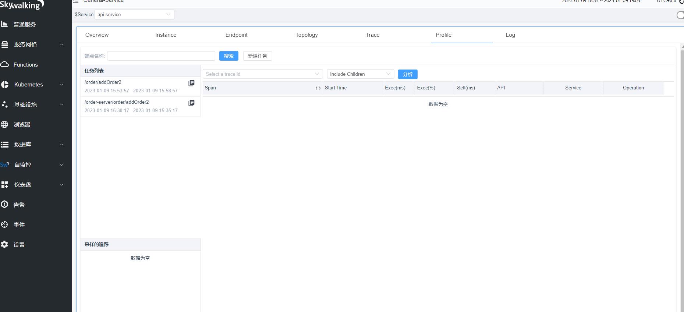Focus the 端点名称 input field
This screenshot has height=312, width=684.
click(161, 56)
